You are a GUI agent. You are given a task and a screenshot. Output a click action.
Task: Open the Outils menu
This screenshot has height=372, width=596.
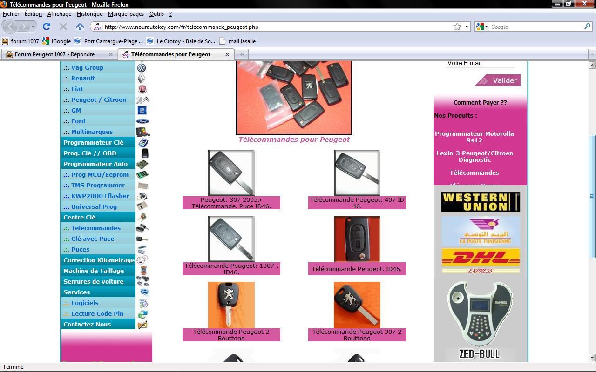(157, 14)
